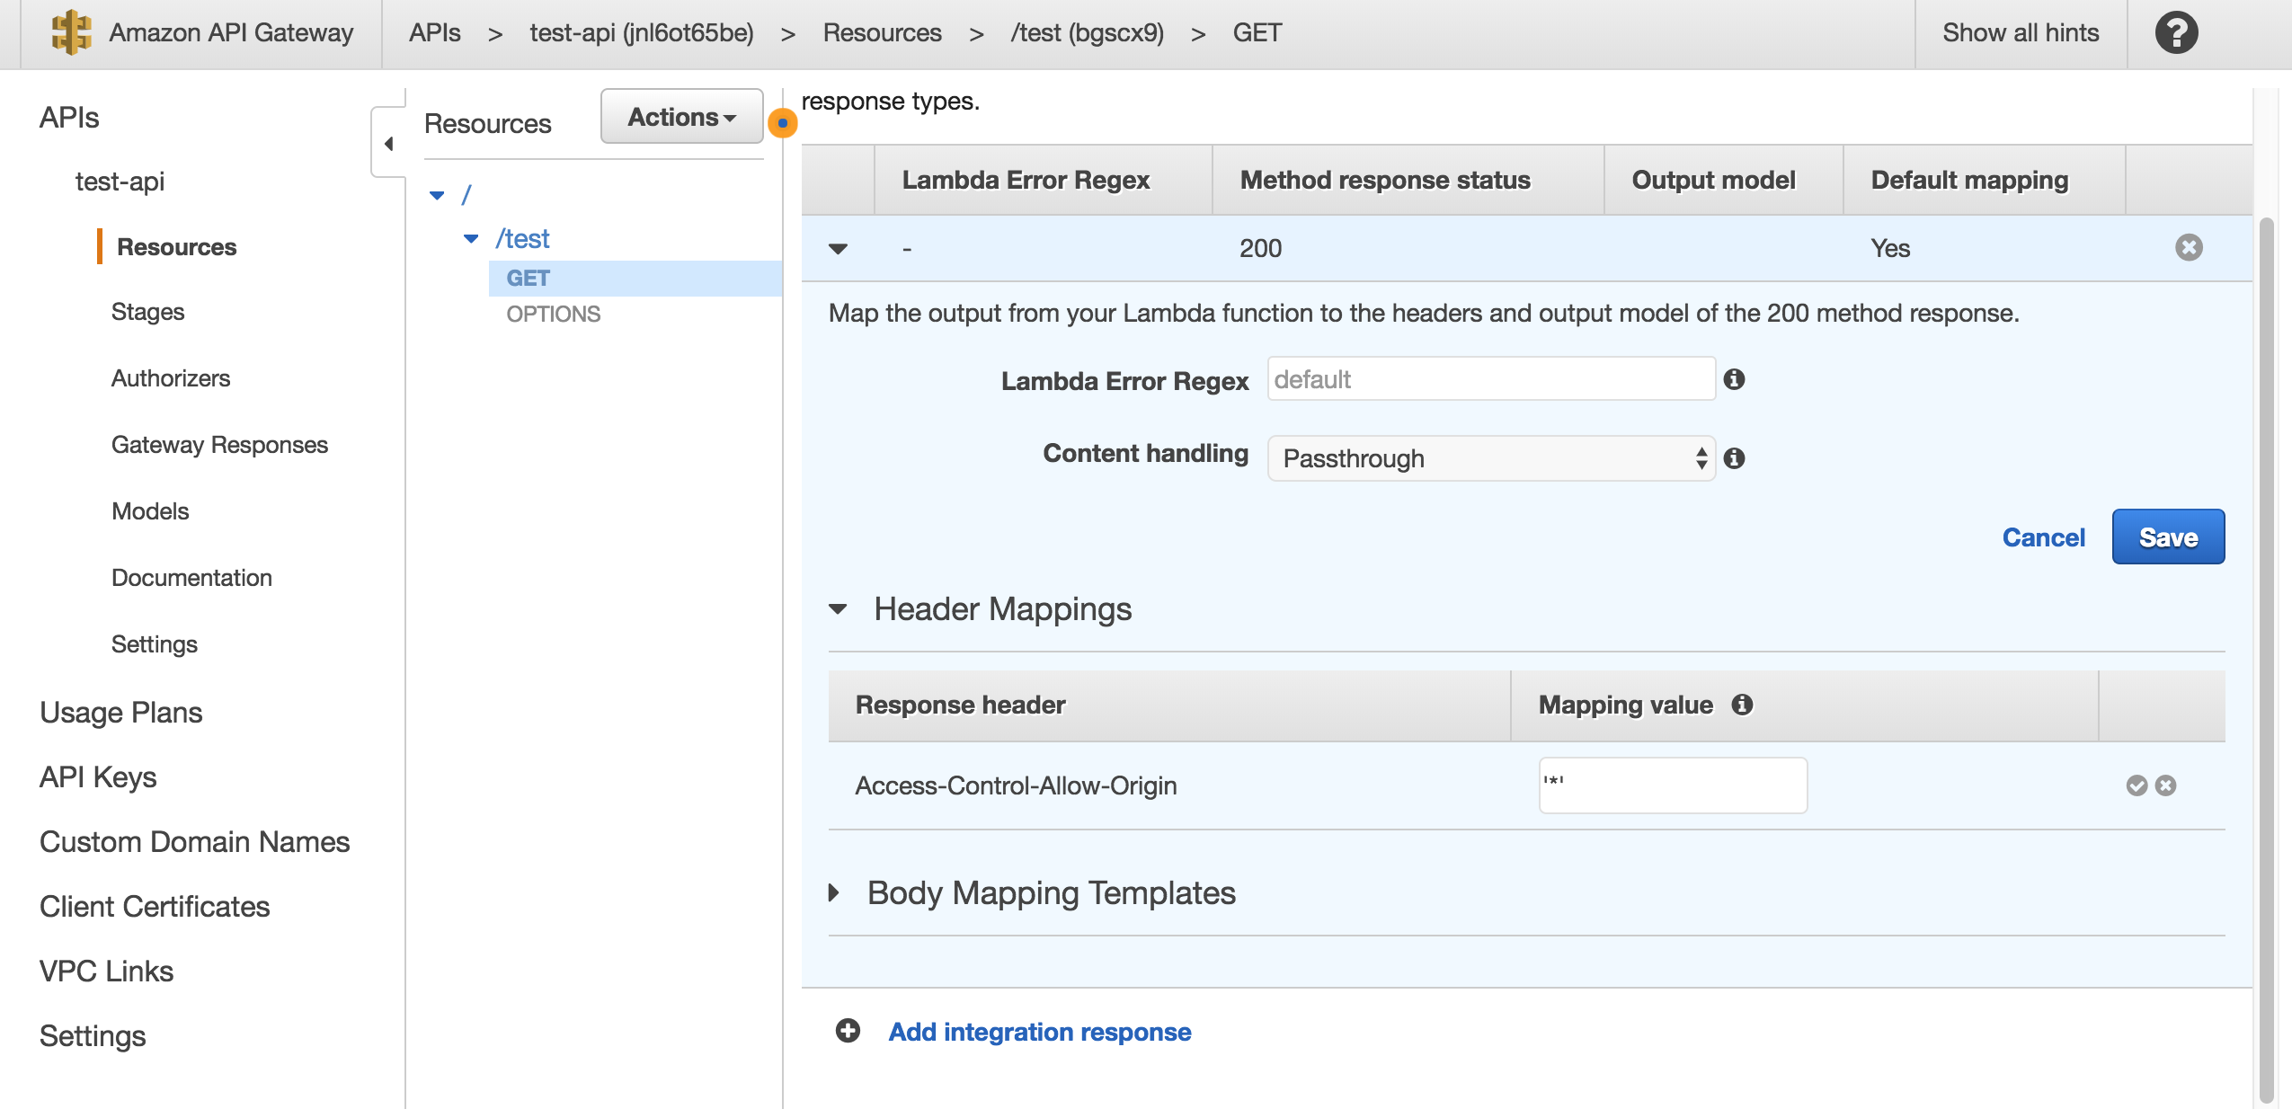The height and width of the screenshot is (1118, 2292).
Task: Click the plus icon for adding integration response
Action: (848, 1031)
